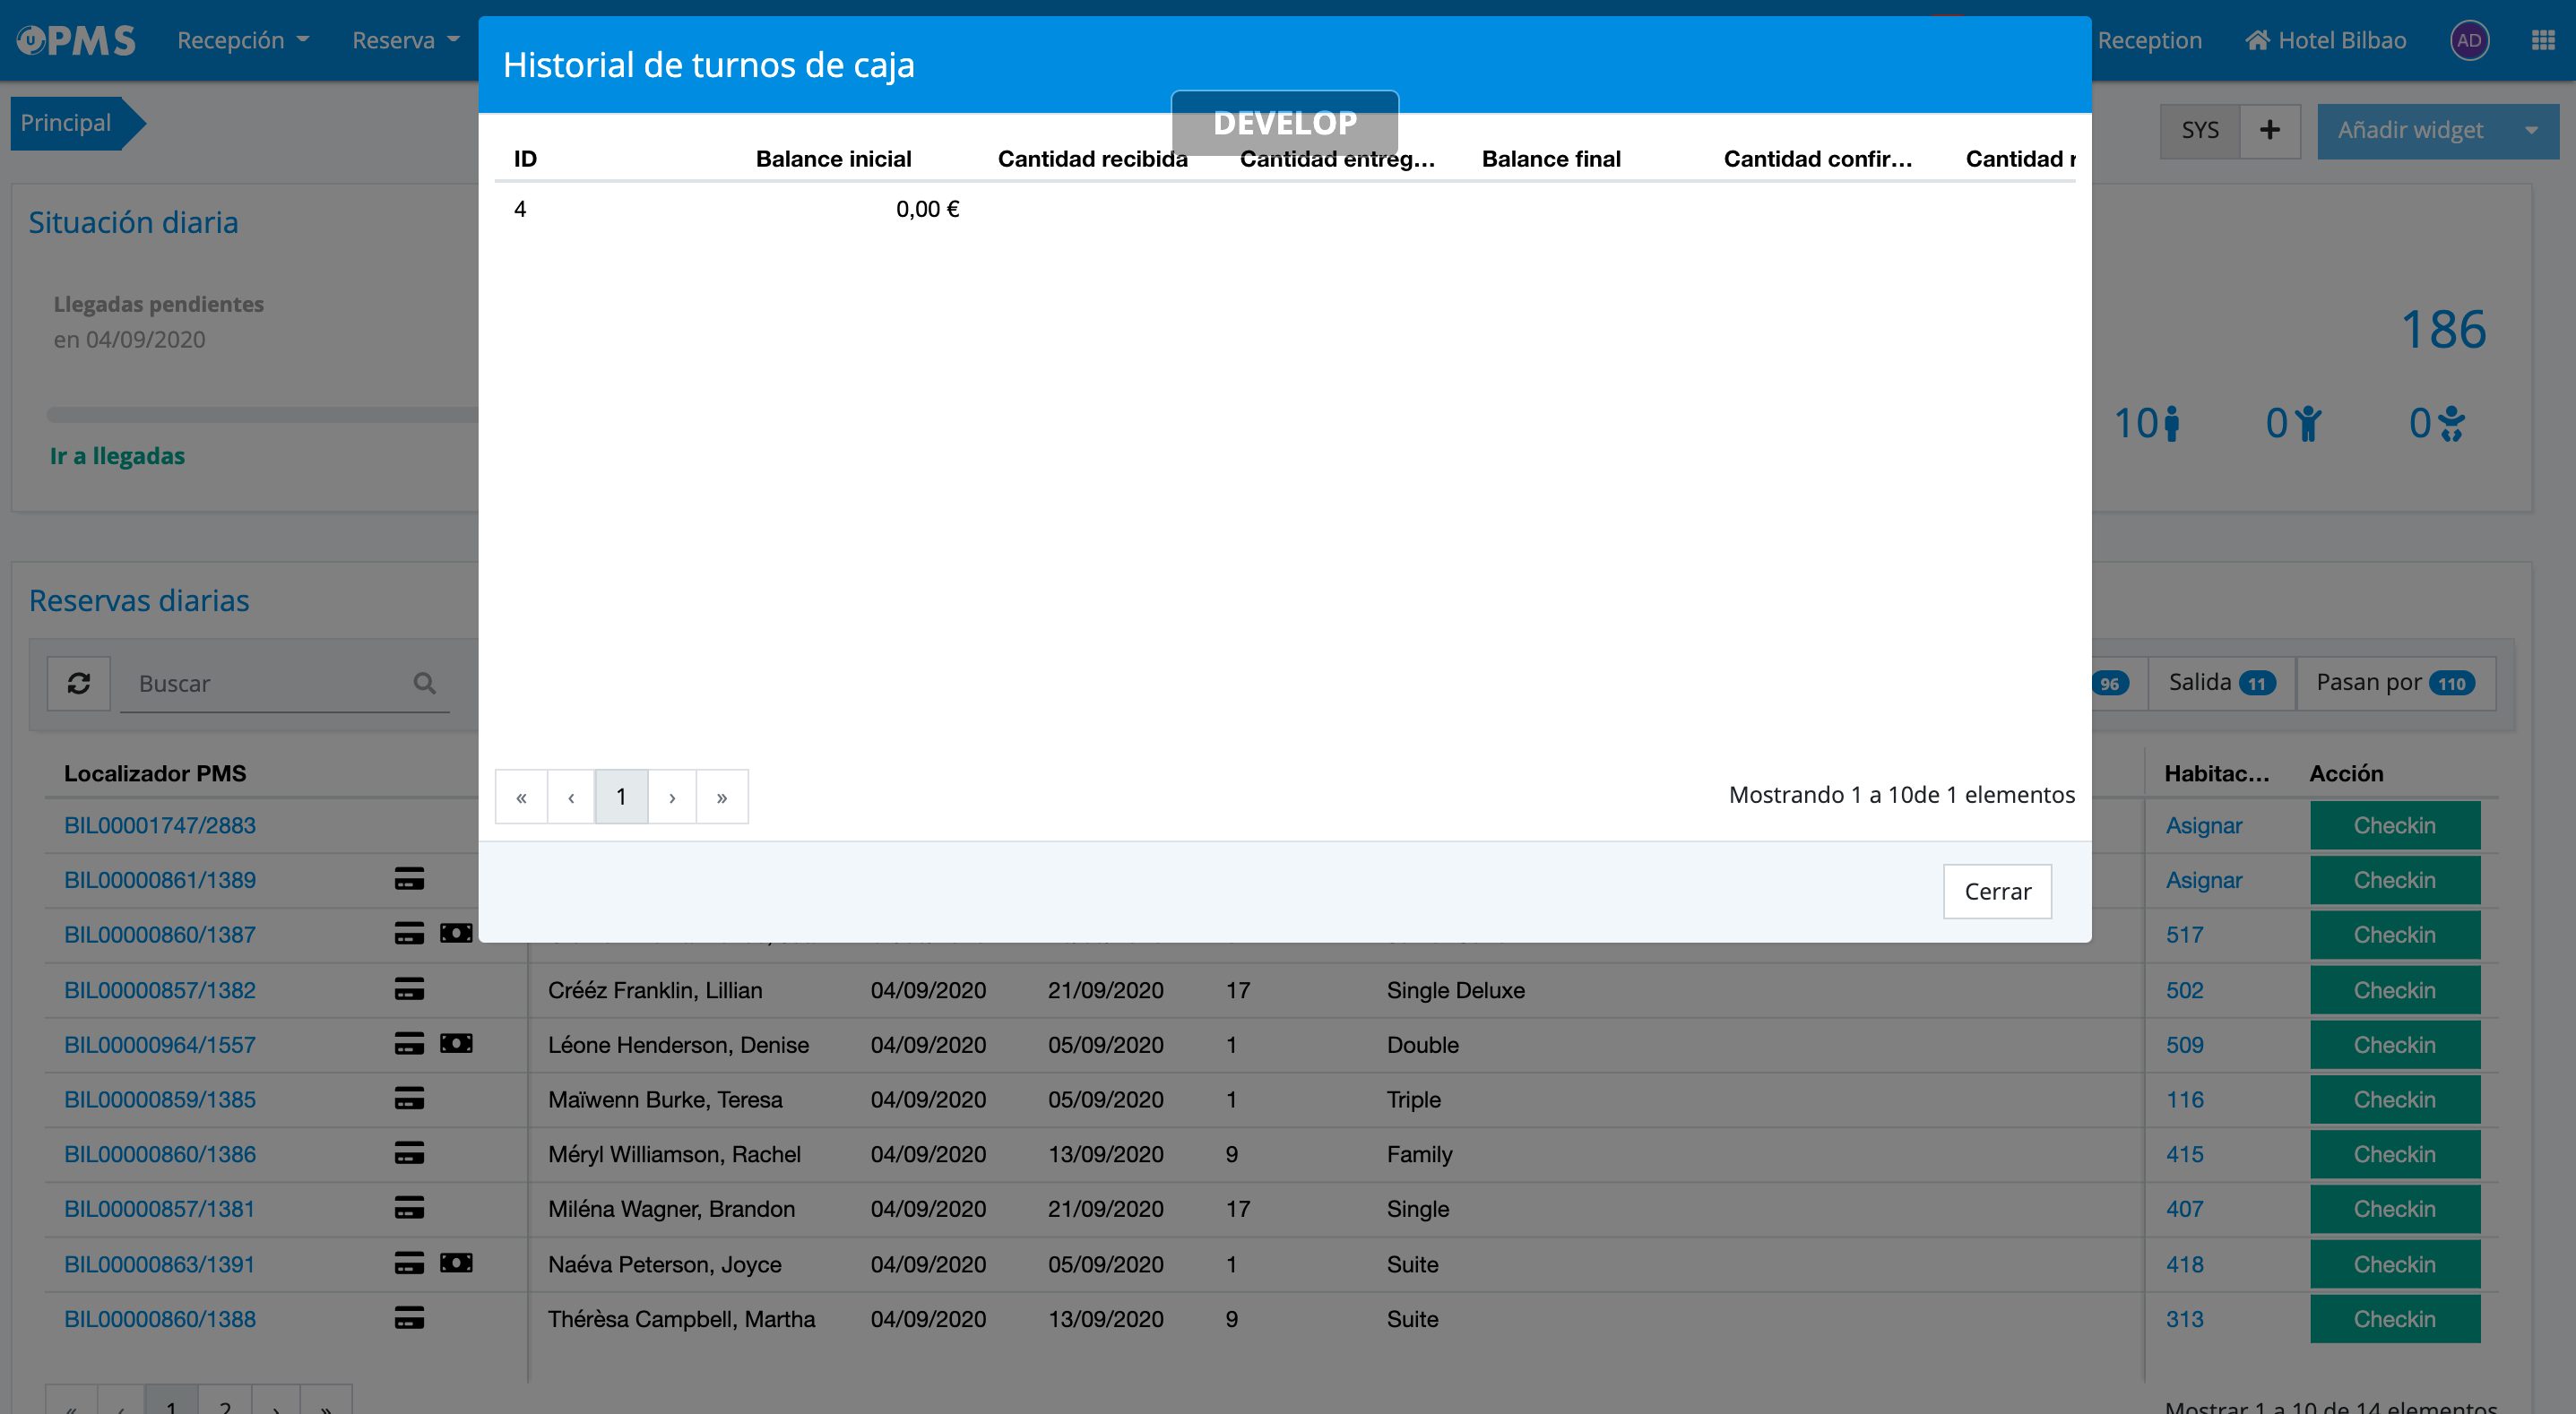
Task: Close the cash shift history dialog with Cerrar
Action: 1996,891
